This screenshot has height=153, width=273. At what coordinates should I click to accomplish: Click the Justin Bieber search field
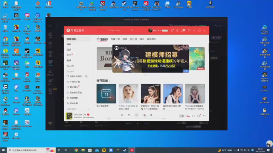pos(117,30)
